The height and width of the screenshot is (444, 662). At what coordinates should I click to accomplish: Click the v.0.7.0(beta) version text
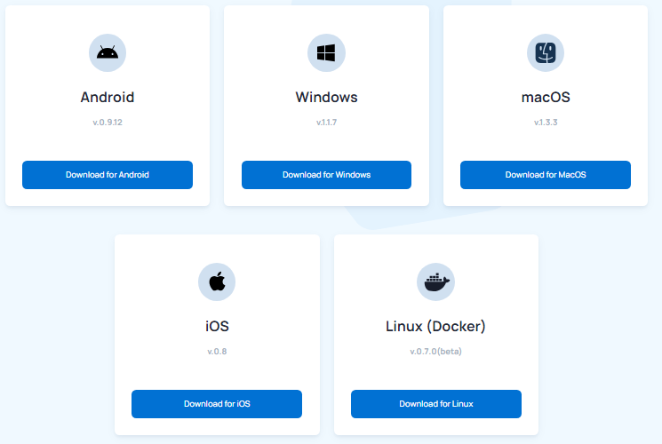click(435, 352)
